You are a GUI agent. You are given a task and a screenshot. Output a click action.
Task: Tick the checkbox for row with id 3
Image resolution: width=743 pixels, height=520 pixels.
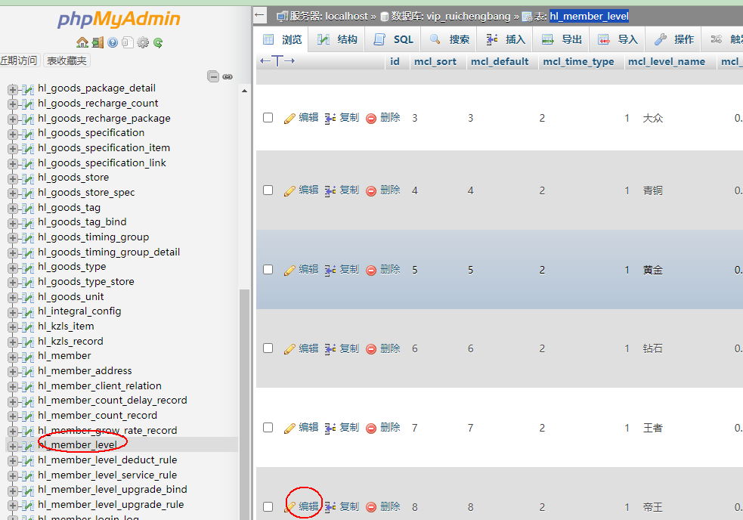[x=268, y=118]
